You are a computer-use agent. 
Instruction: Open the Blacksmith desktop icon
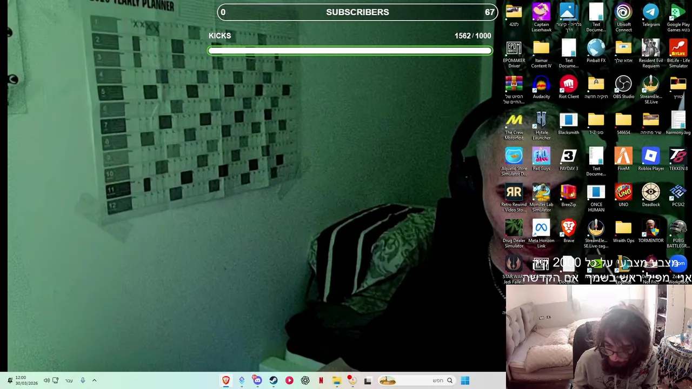[569, 124]
